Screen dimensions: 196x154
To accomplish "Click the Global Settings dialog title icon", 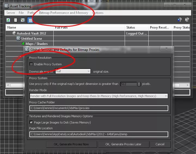I will (x=27, y=50).
